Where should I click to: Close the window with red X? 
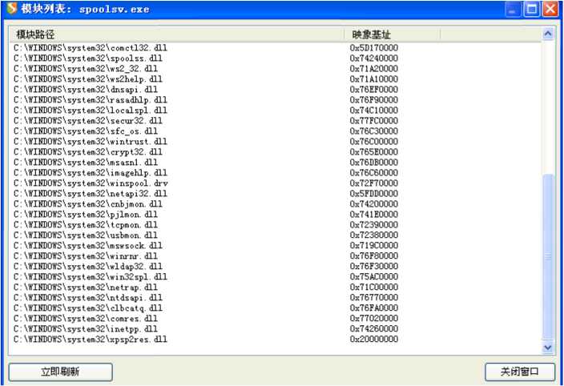[550, 9]
